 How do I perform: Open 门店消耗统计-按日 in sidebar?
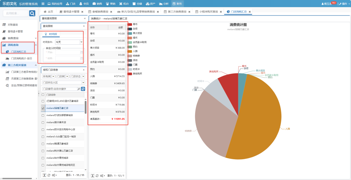pos(21,58)
